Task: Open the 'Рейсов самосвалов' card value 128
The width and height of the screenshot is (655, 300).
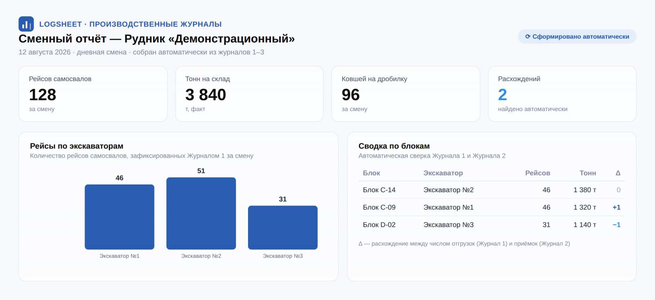Action: 43,95
